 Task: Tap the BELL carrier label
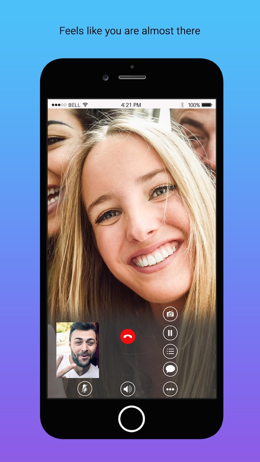tap(74, 105)
